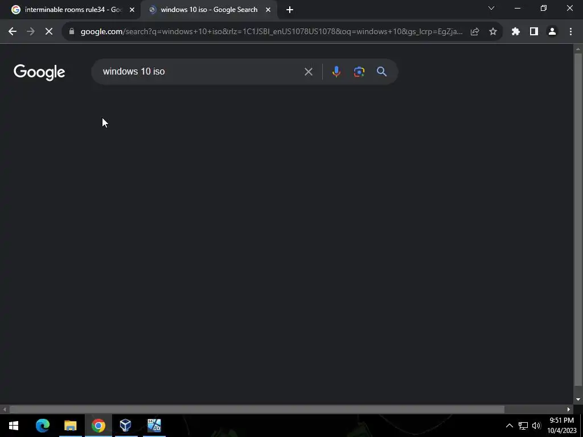Screen dimensions: 583x437
Task: Bookmark this tab with the star icon
Action: (493, 32)
